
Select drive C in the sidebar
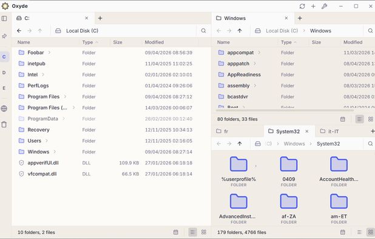[4, 57]
